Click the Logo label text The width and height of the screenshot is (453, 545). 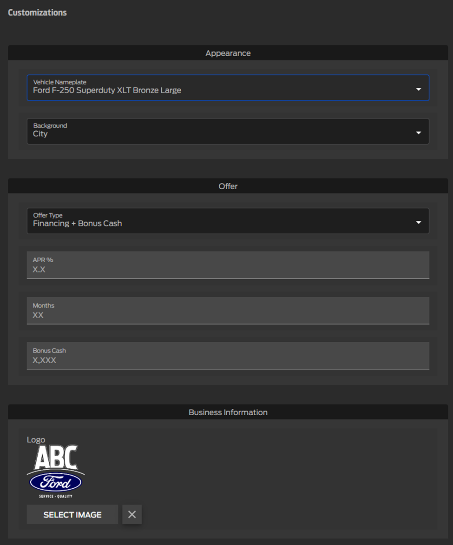36,440
